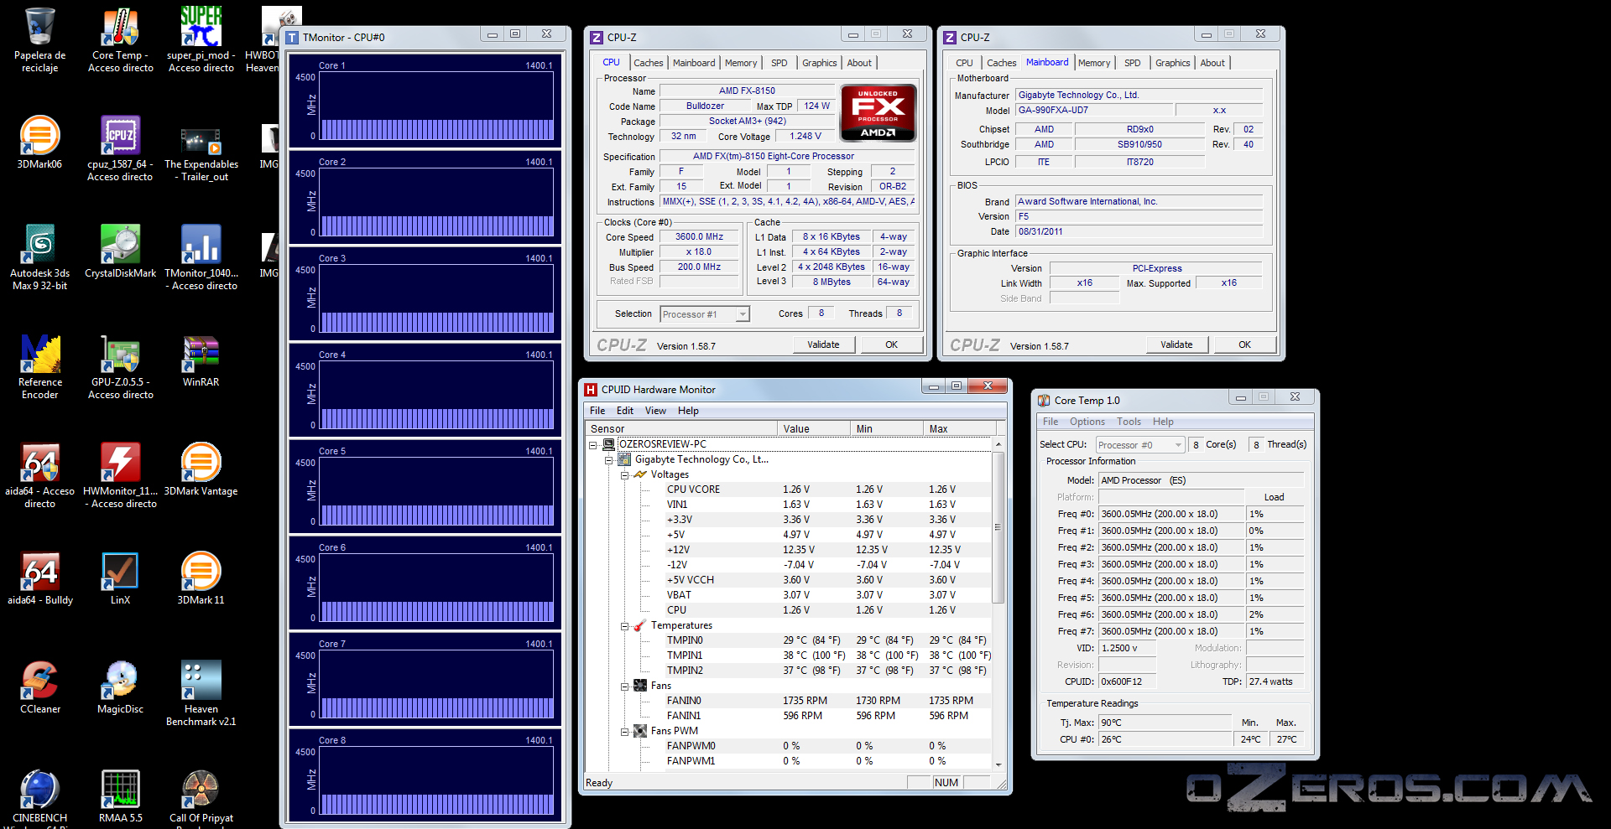Click Validate button in right CPU-Z
The height and width of the screenshot is (829, 1611).
[1176, 345]
